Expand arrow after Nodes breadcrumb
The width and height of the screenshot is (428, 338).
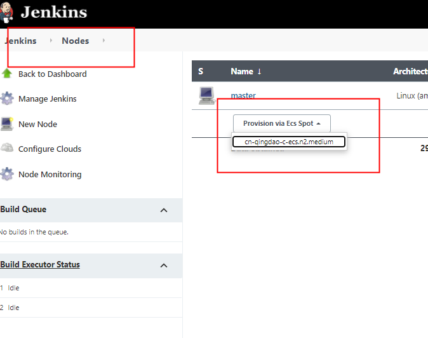[104, 41]
